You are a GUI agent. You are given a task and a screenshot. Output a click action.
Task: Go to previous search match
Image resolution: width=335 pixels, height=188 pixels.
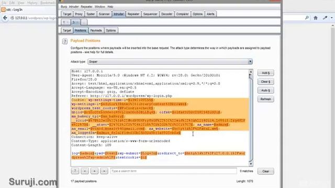pos(85,171)
